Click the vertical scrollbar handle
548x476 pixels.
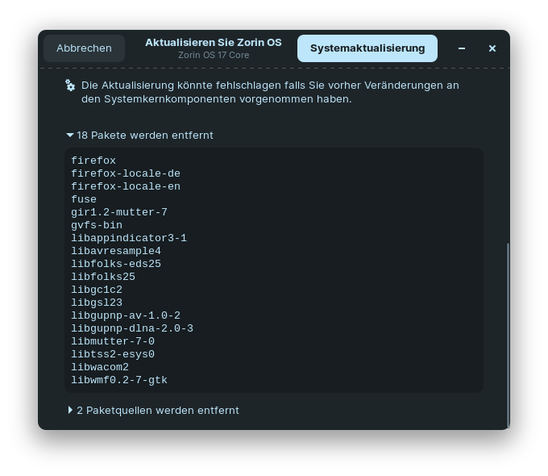tap(508, 334)
